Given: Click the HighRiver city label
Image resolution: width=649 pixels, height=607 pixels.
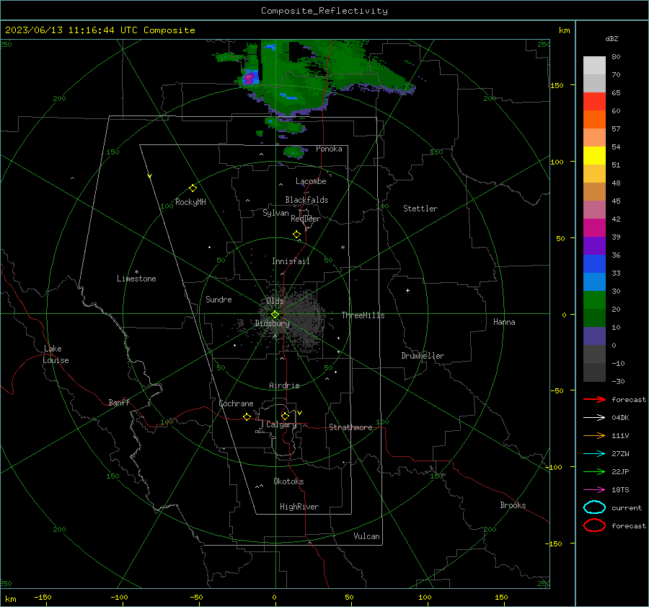Looking at the screenshot, I should [299, 507].
